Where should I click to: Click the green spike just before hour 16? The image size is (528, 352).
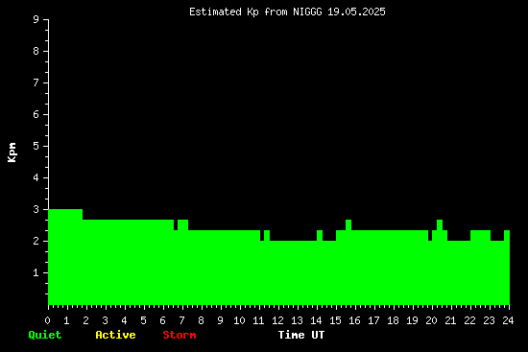(348, 224)
